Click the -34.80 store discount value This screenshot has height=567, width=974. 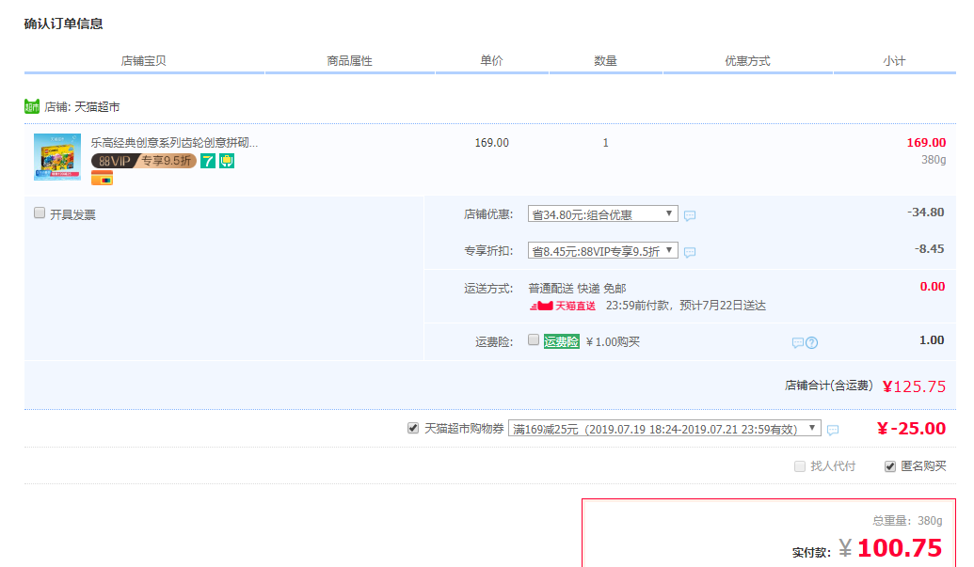pos(926,213)
